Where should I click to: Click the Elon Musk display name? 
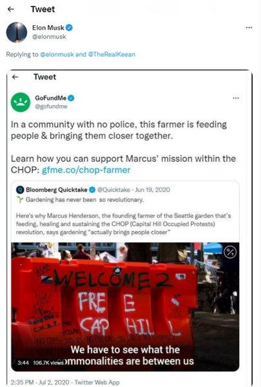pos(48,28)
